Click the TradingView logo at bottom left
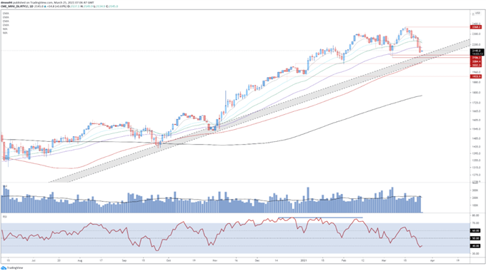Screen dimensions: 486x271 pos(12,268)
